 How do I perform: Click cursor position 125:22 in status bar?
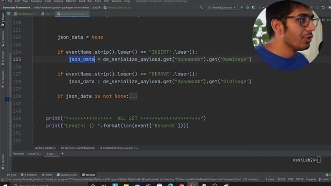tap(281, 179)
